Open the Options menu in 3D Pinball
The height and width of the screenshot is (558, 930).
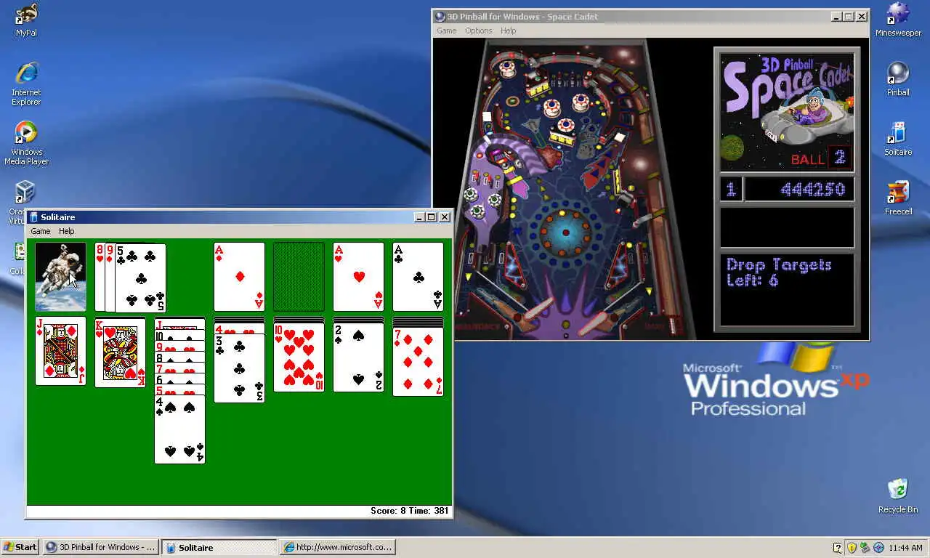pyautogui.click(x=478, y=31)
